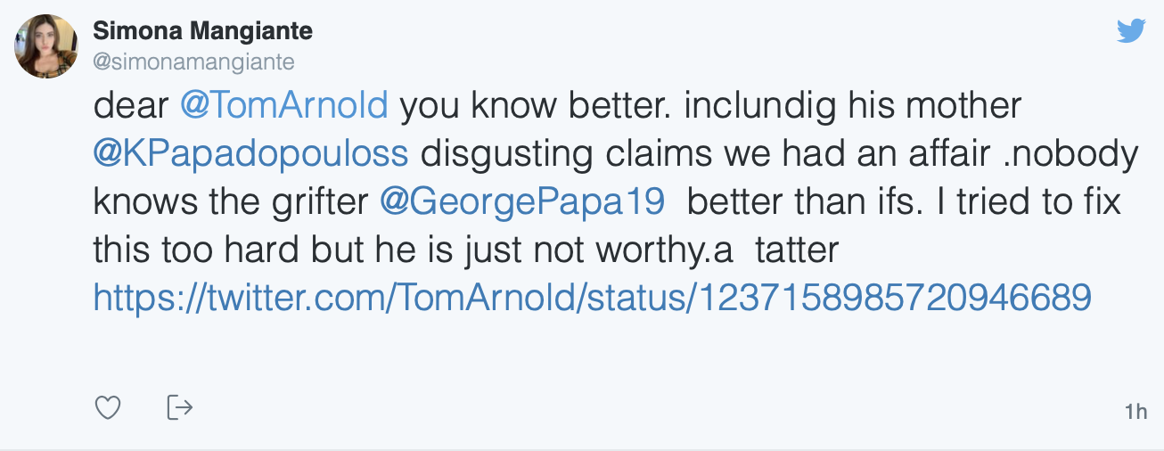Click the Simona Mangiante display name
Viewport: 1164px width, 451px height.
203,32
